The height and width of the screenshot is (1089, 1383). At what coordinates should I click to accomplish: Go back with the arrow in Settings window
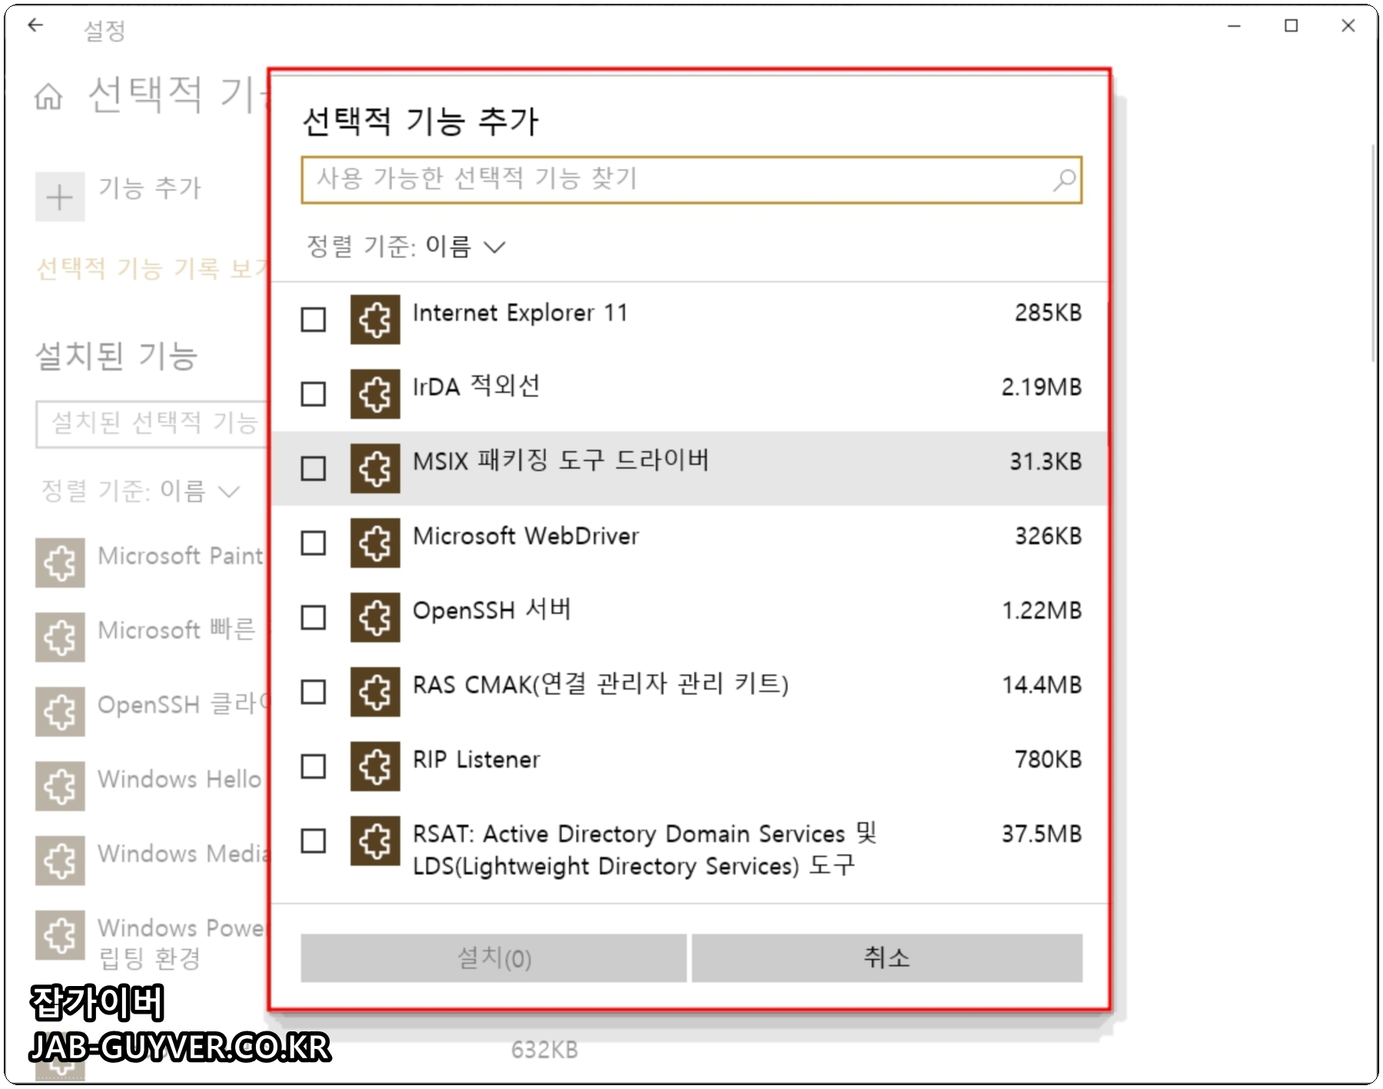tap(35, 26)
